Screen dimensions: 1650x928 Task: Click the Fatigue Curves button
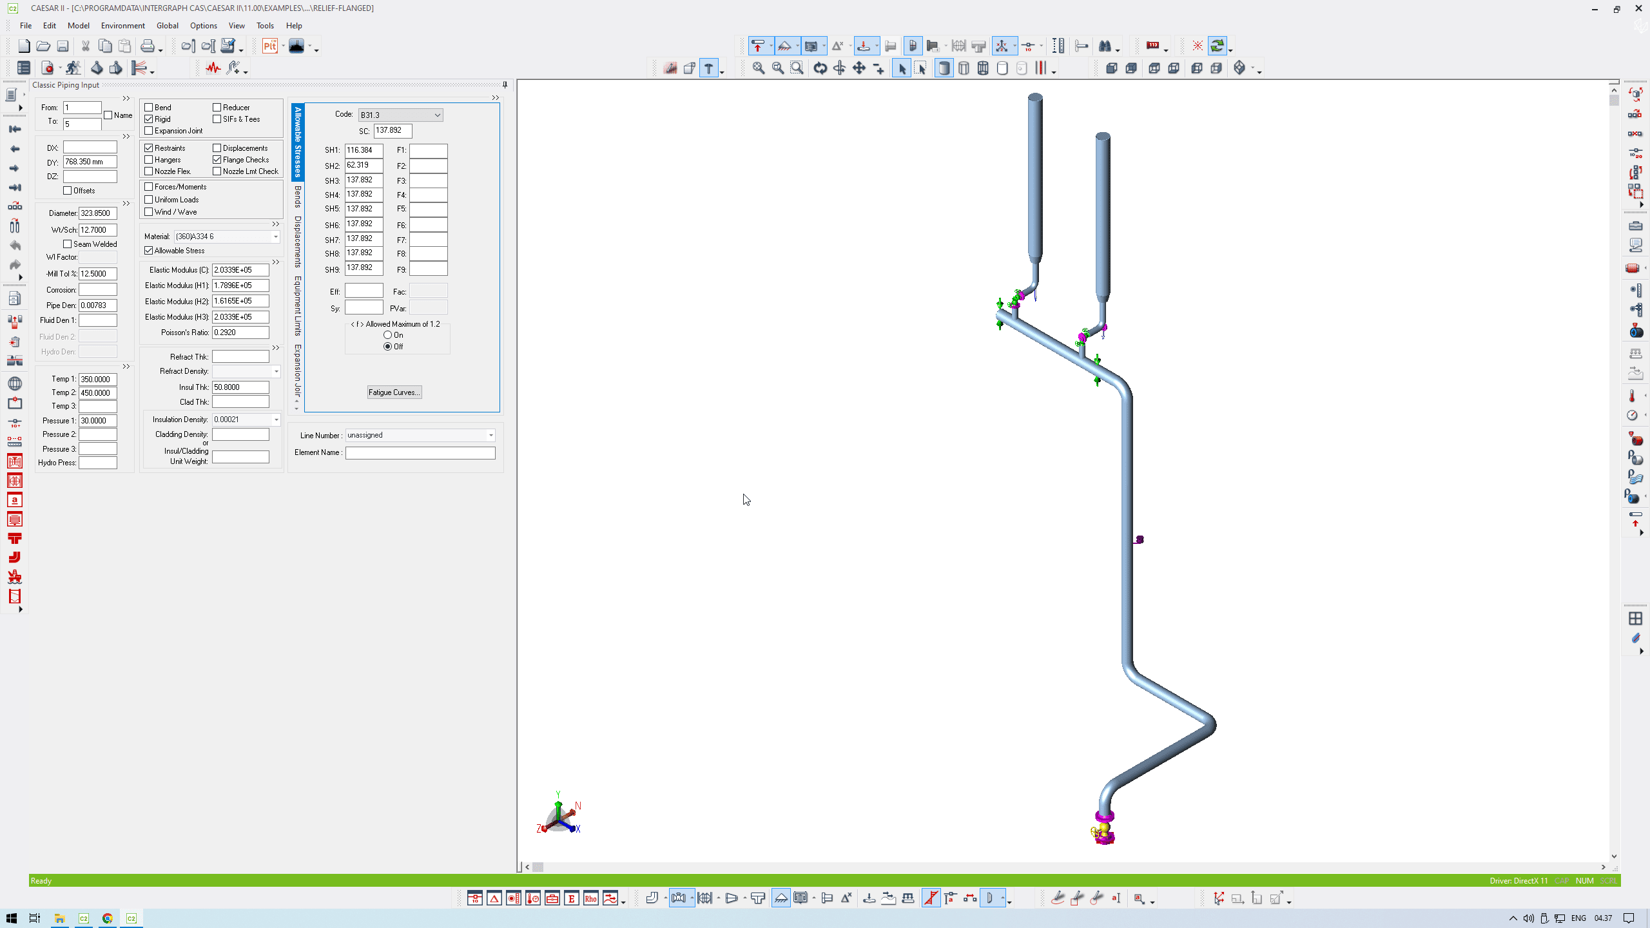[394, 392]
